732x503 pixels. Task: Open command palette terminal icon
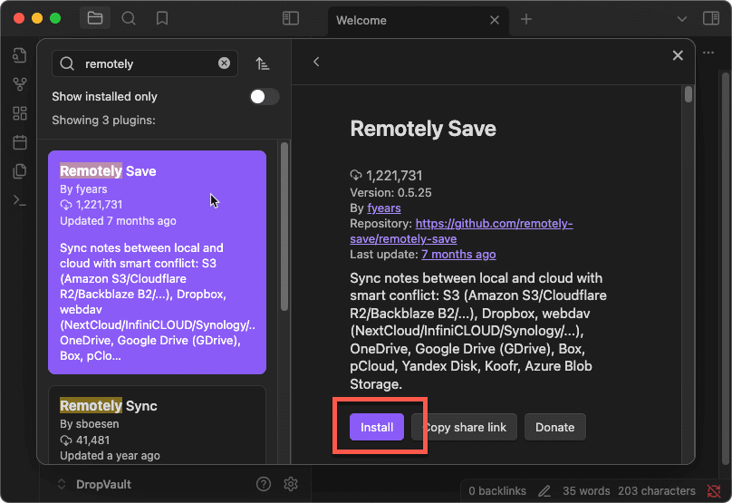point(20,200)
